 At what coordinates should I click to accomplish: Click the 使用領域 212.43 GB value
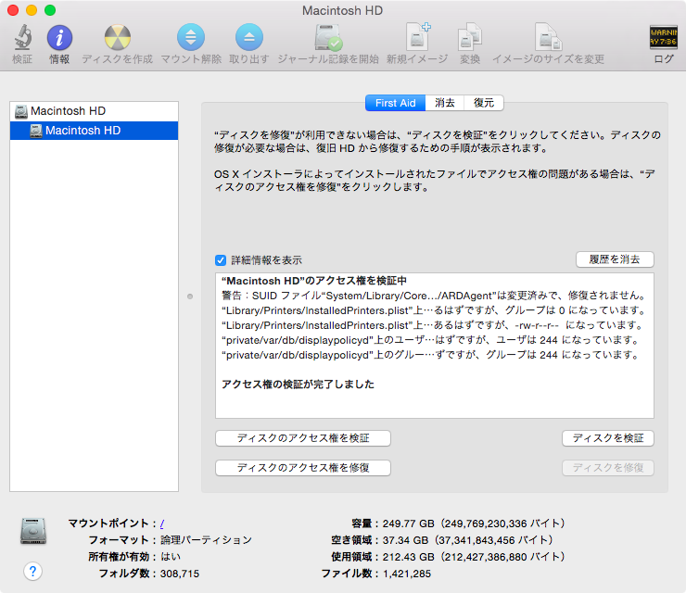tap(475, 557)
